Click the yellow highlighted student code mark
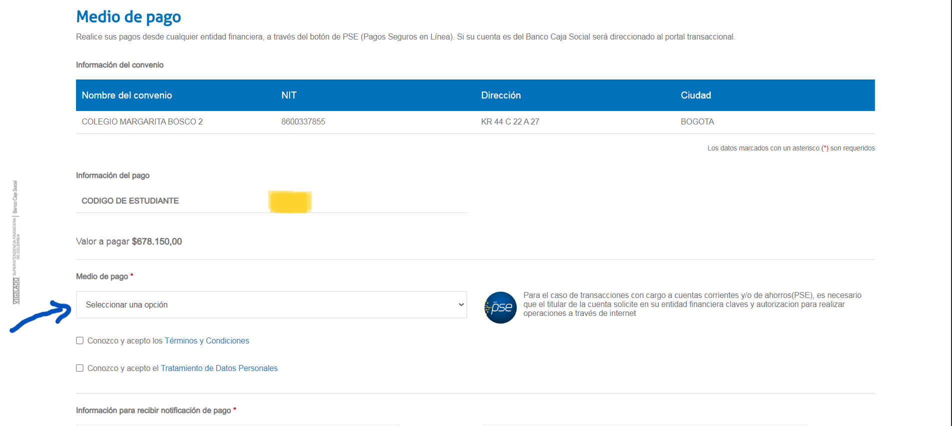The width and height of the screenshot is (952, 426). click(x=290, y=201)
